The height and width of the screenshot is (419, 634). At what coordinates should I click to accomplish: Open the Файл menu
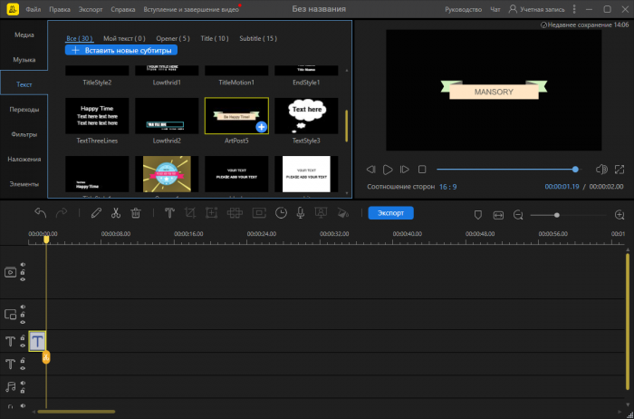[x=34, y=8]
